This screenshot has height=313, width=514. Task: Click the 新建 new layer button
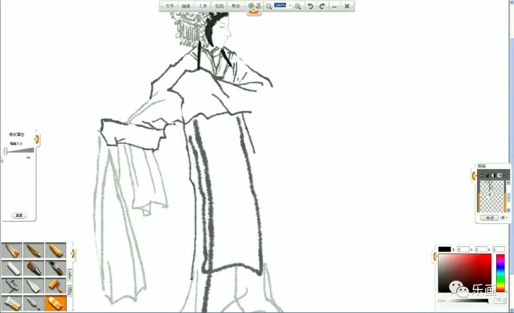click(489, 218)
